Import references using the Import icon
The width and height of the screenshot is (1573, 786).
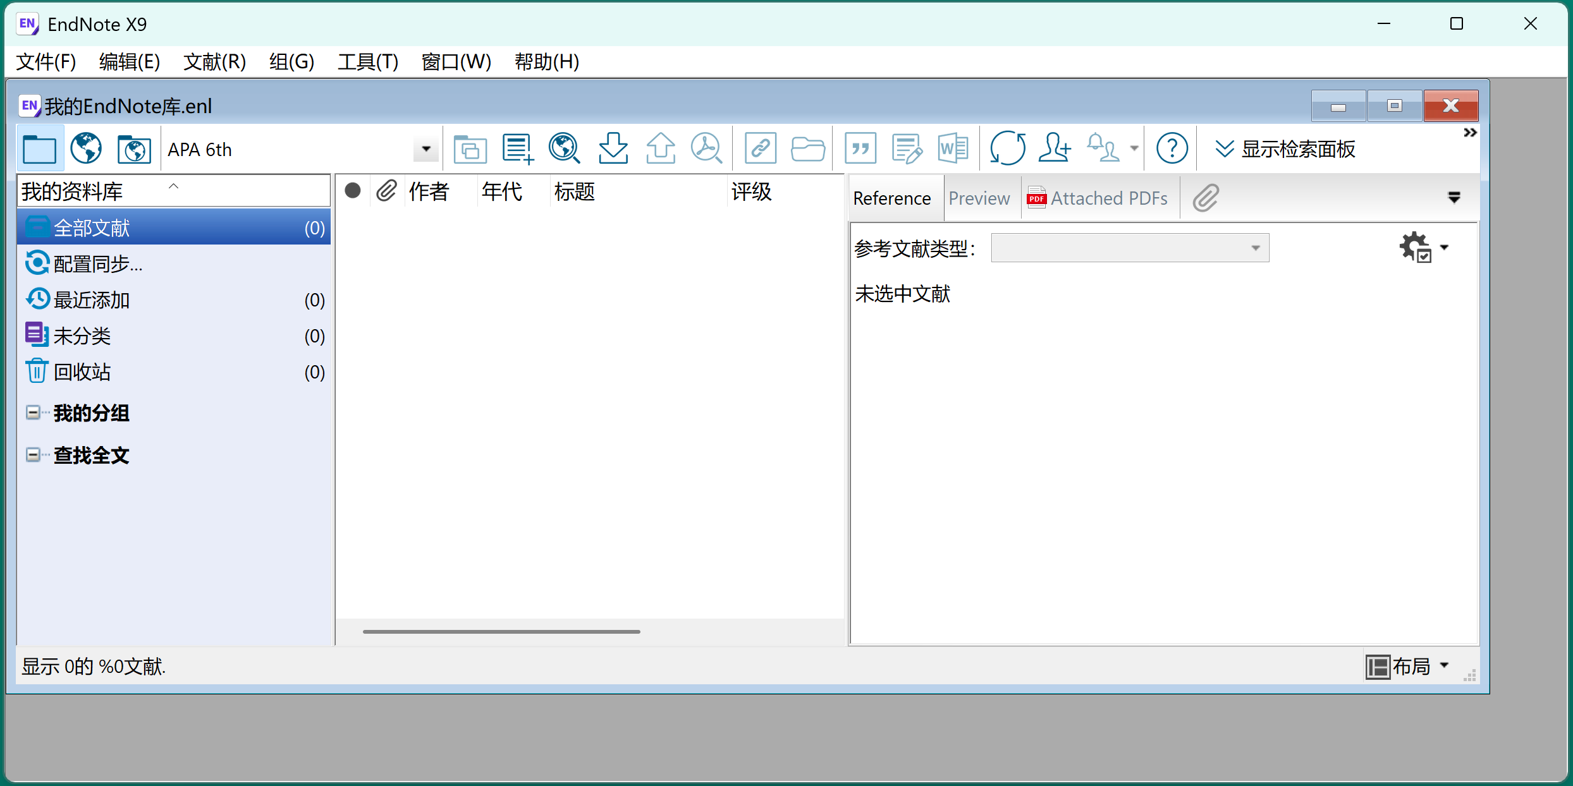coord(613,148)
